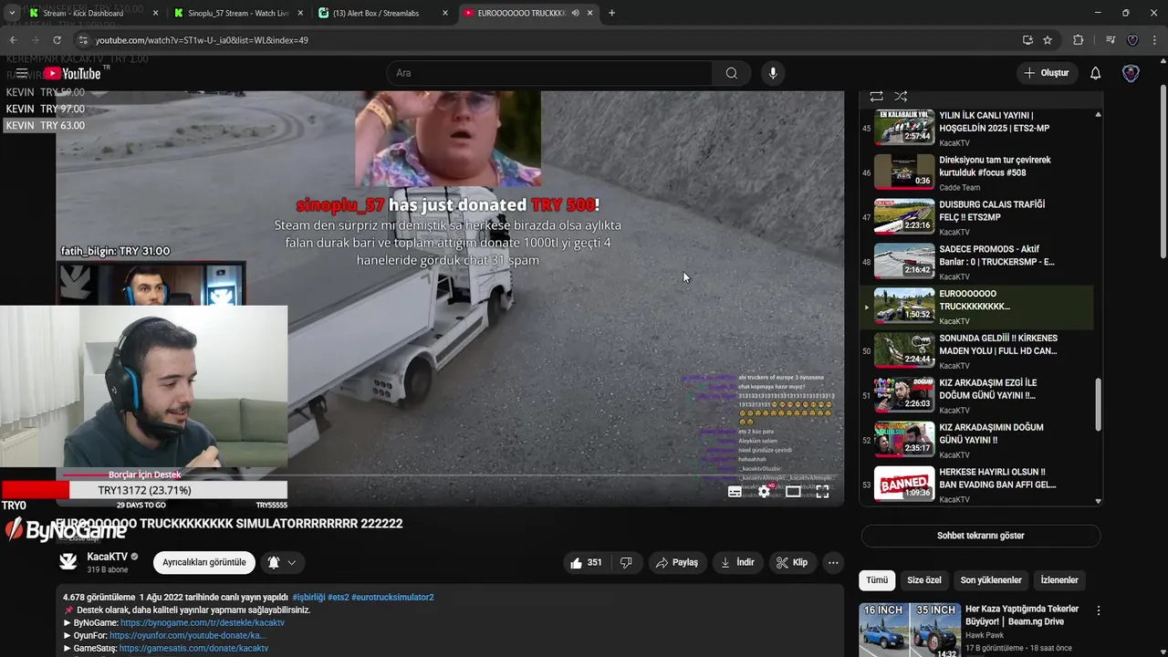1168x657 pixels.
Task: Close the Alert Box / Streamlabs tab
Action: coord(445,13)
